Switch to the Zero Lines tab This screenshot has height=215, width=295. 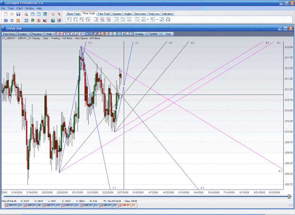tap(140, 14)
